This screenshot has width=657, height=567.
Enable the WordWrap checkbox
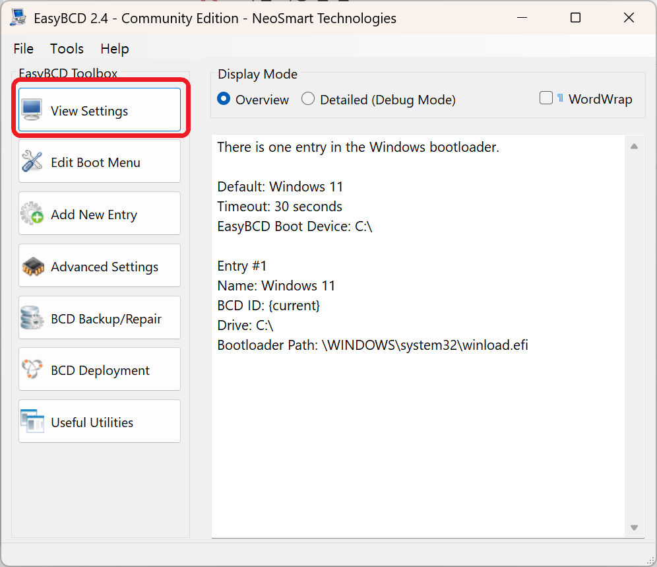(546, 98)
